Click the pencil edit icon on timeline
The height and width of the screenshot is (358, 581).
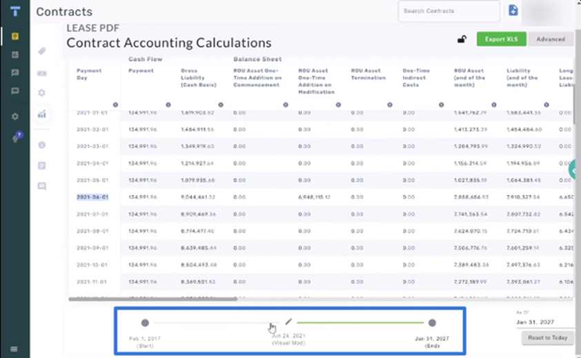pyautogui.click(x=288, y=322)
